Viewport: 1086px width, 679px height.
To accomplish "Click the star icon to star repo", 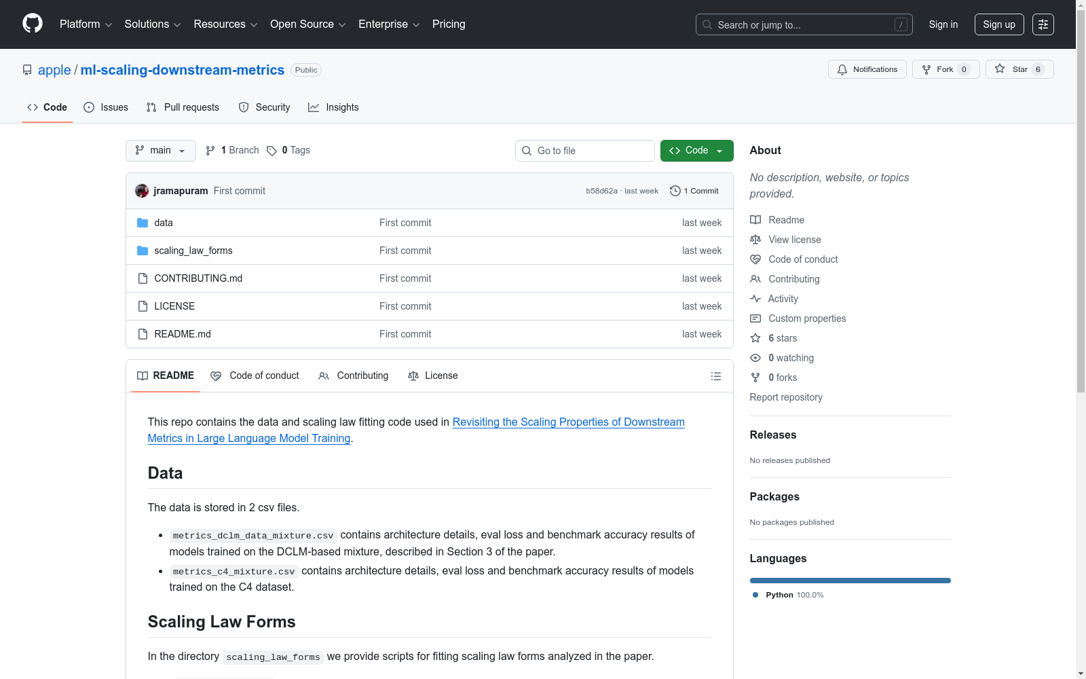I will 1000,69.
